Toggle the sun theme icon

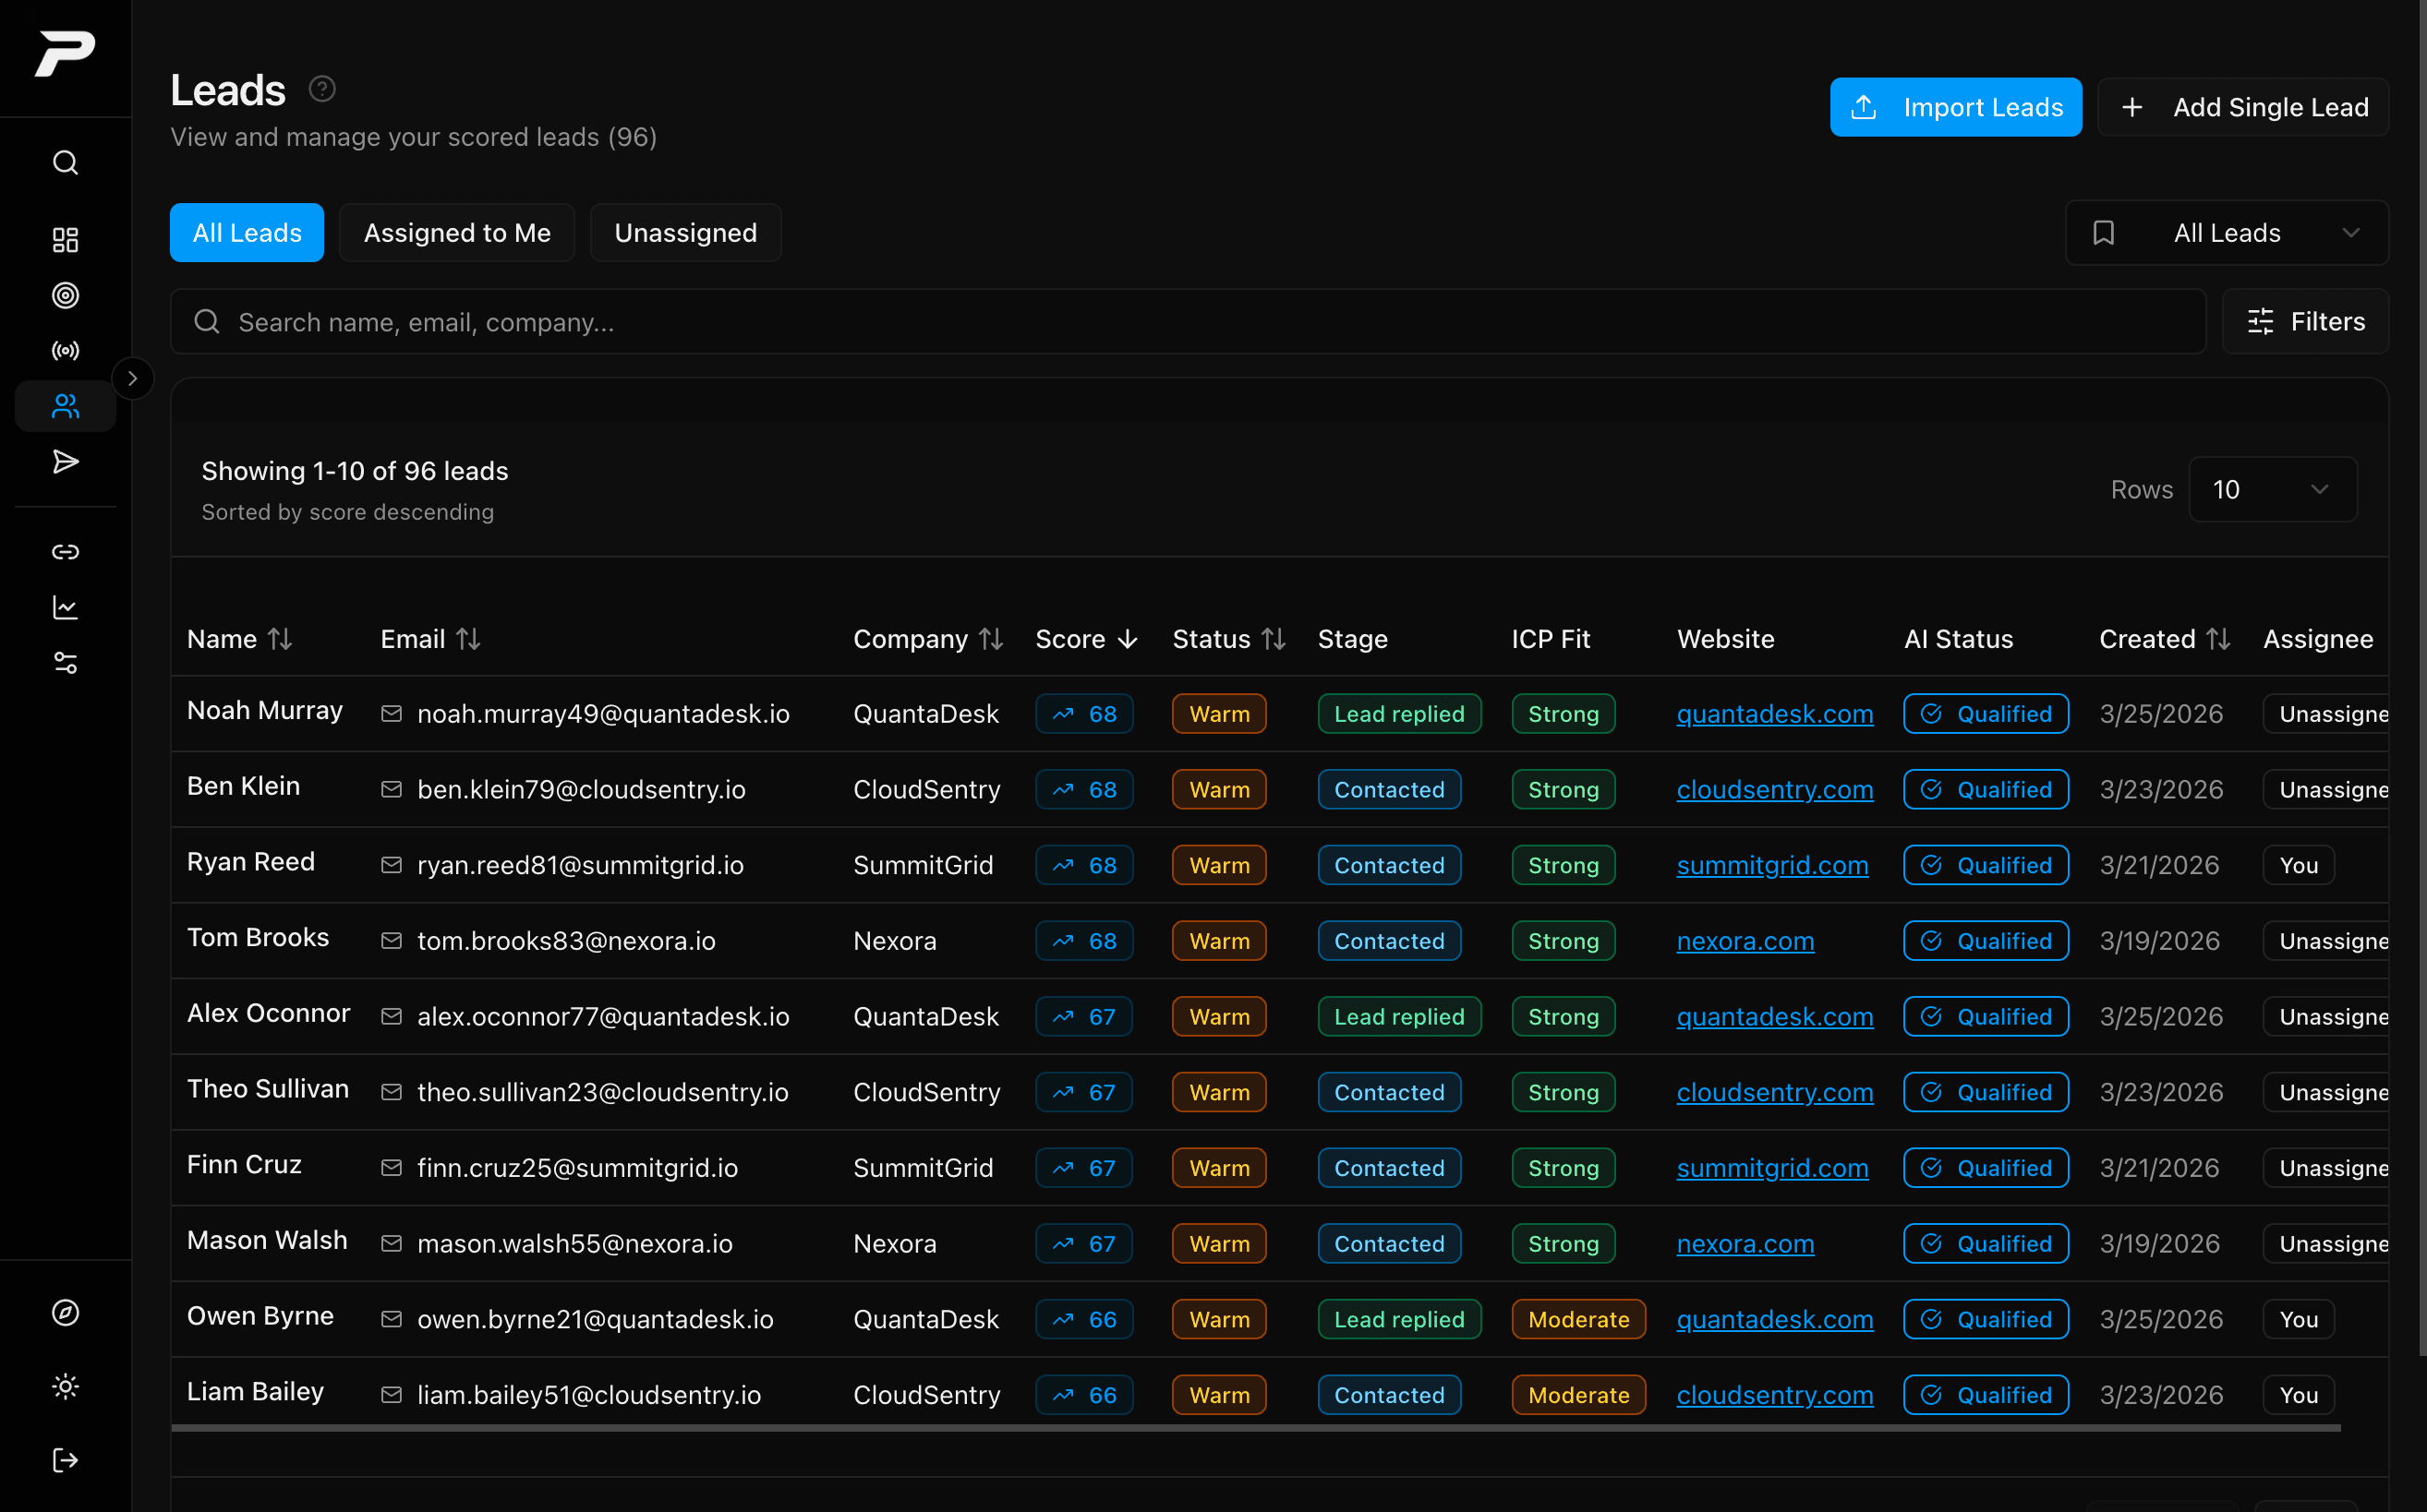65,1386
